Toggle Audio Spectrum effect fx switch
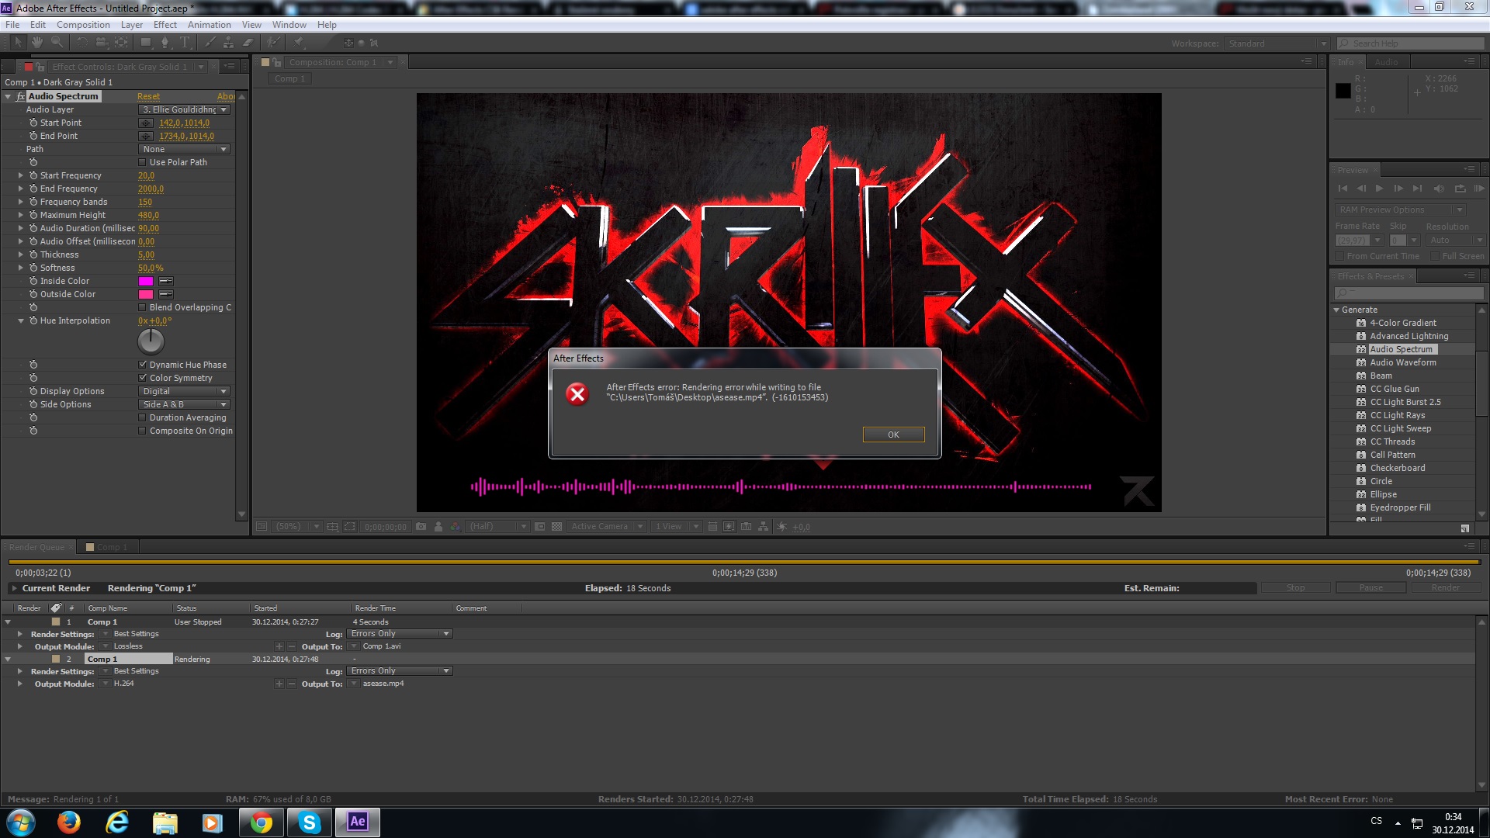Image resolution: width=1490 pixels, height=838 pixels. [x=21, y=96]
